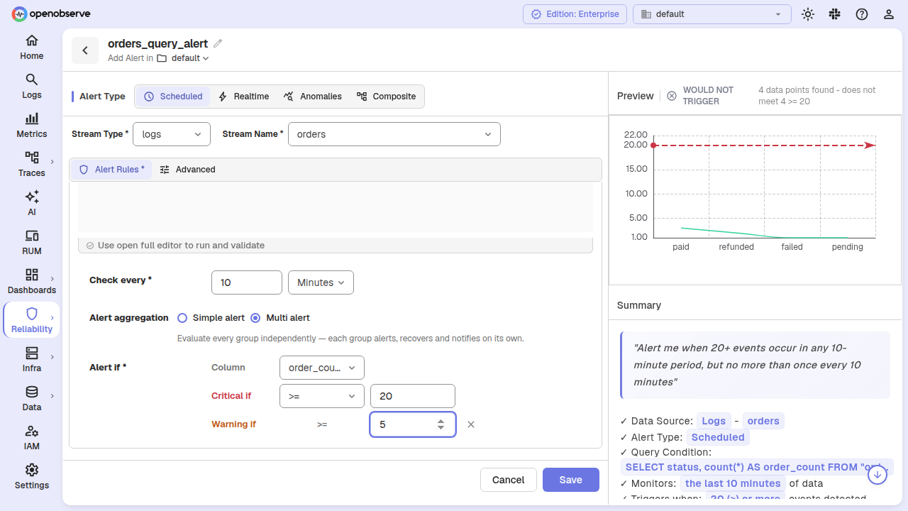Open the Stream Name dropdown
The image size is (908, 511).
click(x=394, y=134)
